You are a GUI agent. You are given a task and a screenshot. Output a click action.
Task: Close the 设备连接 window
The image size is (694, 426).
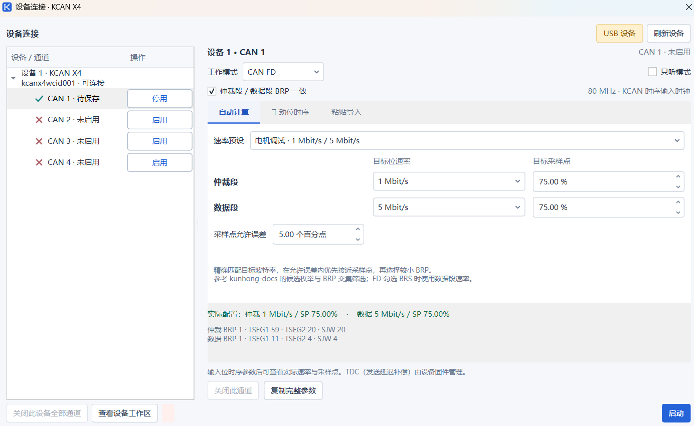pos(688,7)
